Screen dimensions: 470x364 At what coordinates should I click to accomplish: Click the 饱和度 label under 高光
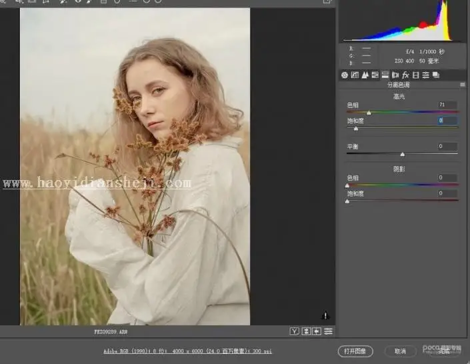pyautogui.click(x=355, y=121)
